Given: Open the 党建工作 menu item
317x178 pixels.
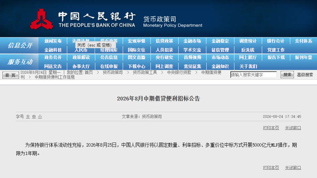Looking at the screenshot, I should click(276, 50).
